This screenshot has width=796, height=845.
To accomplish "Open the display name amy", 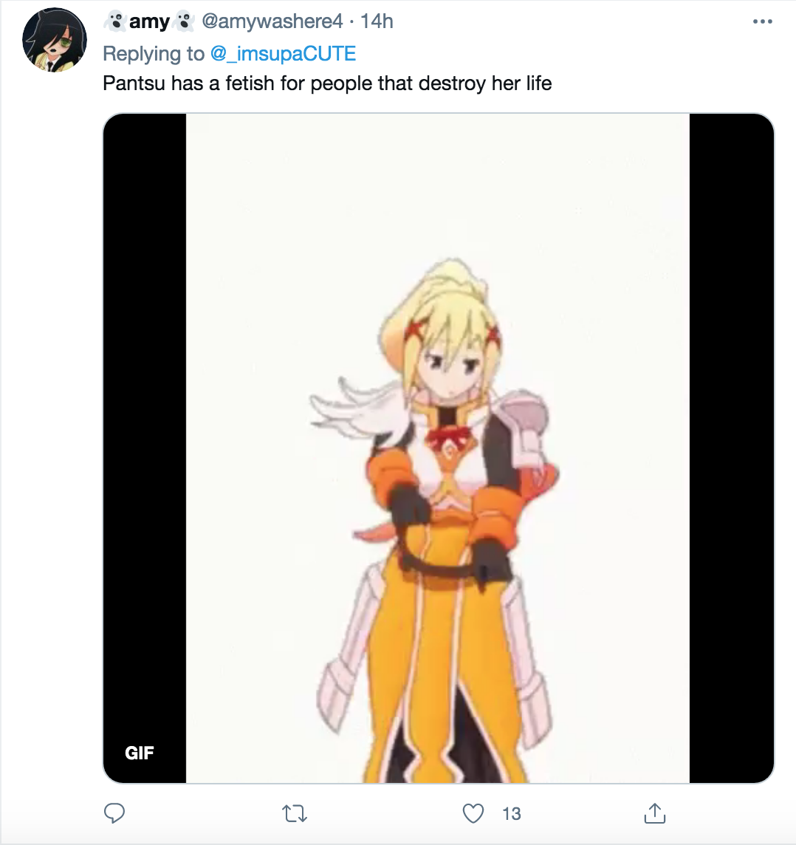I will [x=149, y=21].
